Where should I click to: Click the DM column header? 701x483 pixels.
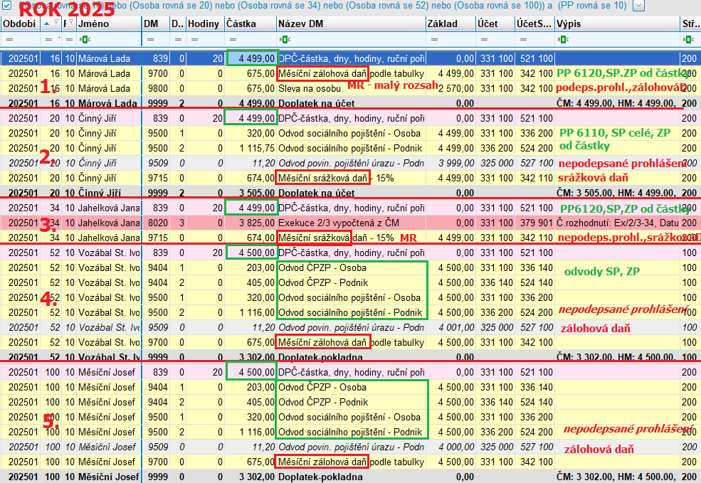coord(156,23)
